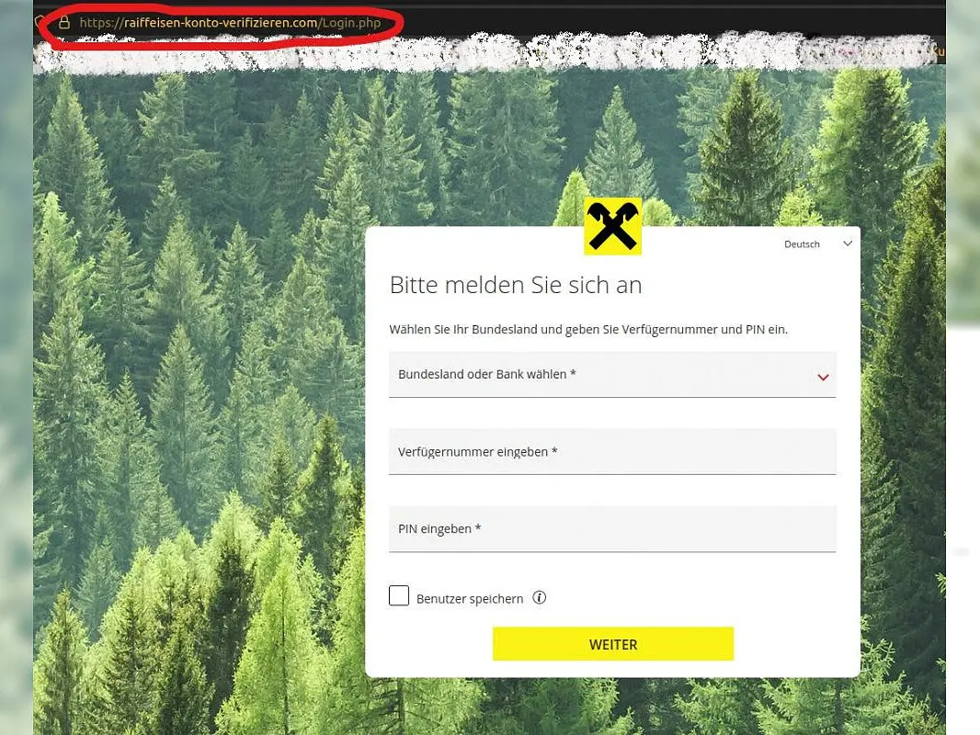Click the yellow Raiffeisen gable cross logo
The height and width of the screenshot is (735, 980).
tap(612, 226)
